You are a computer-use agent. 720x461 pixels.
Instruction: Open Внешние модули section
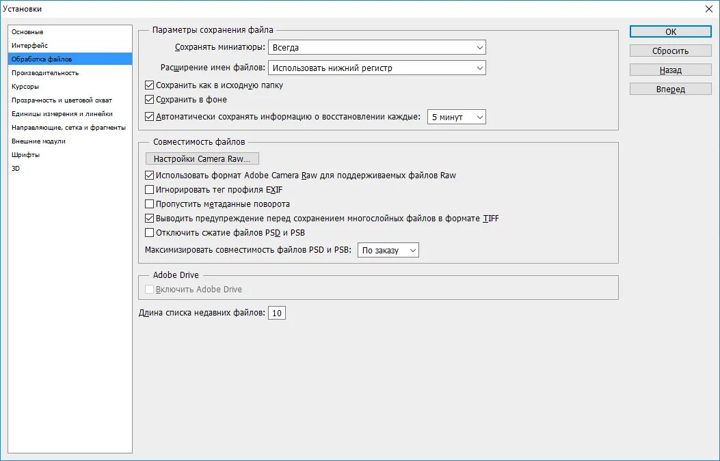click(x=70, y=141)
